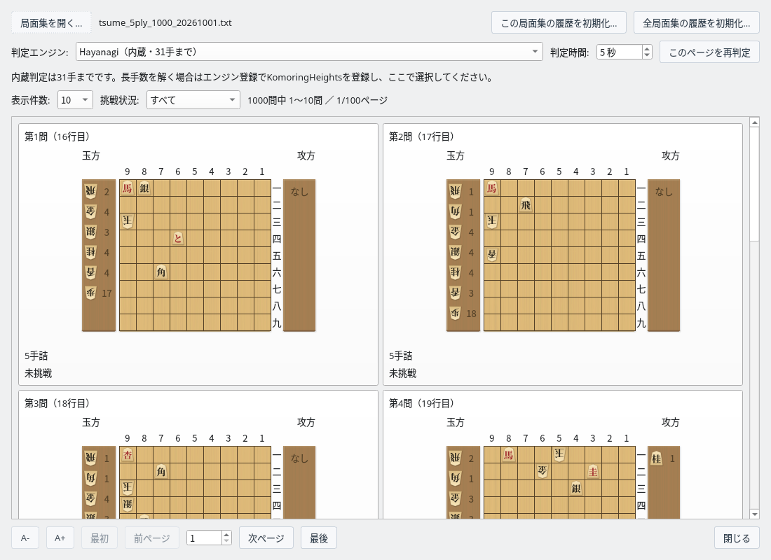
Task: Click the 銀 piece on problem 1's board
Action: 144,188
